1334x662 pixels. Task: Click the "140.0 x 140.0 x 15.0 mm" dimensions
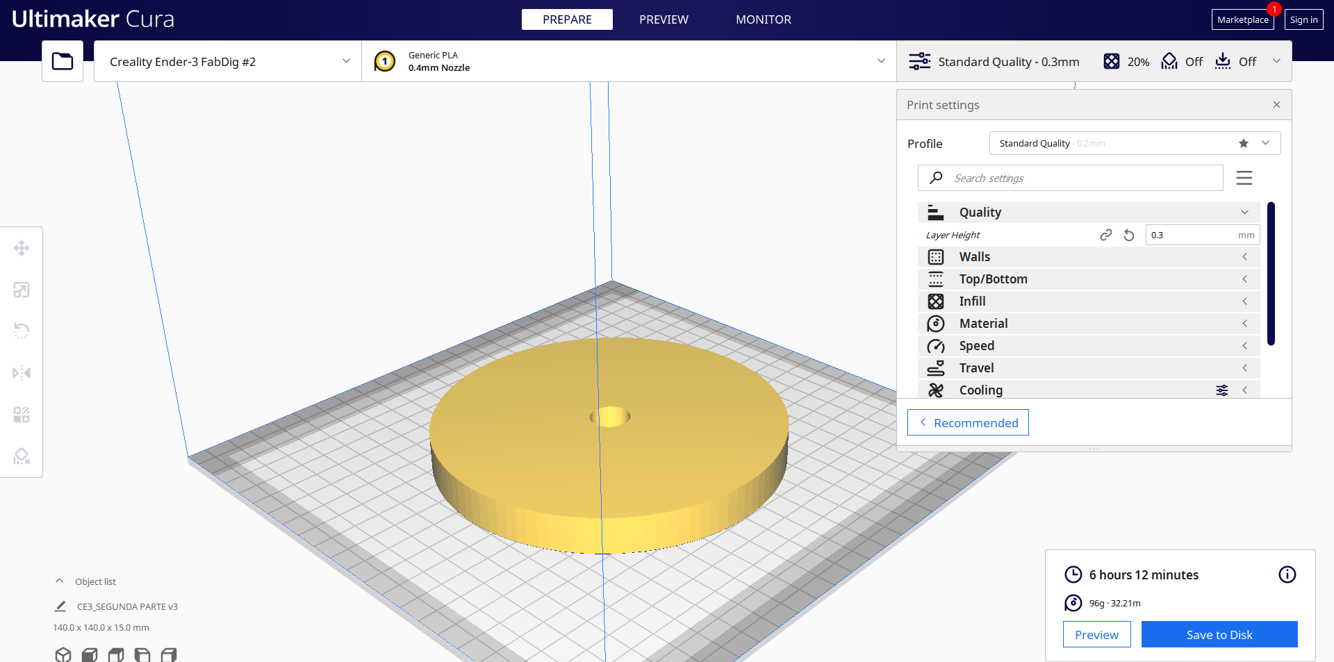click(x=101, y=627)
